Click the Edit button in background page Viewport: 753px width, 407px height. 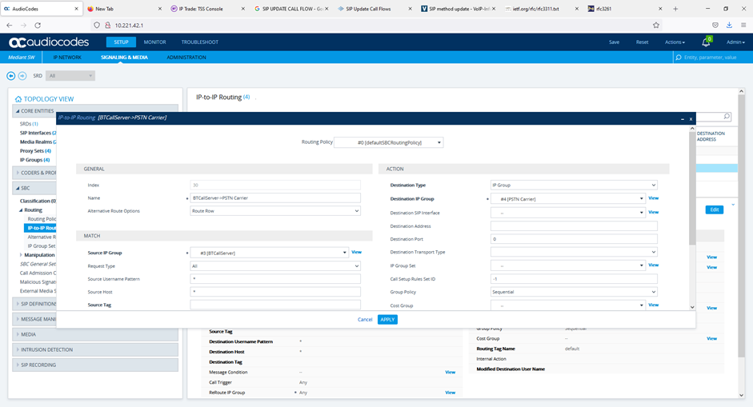pos(715,209)
